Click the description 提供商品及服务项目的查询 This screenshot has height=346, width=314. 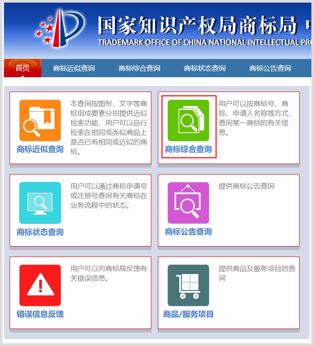pyautogui.click(x=257, y=273)
